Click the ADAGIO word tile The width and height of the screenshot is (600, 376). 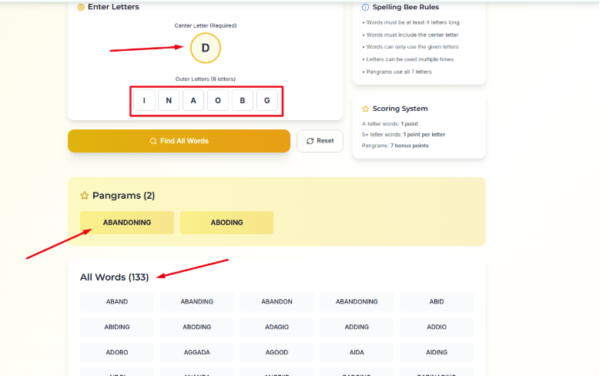[277, 327]
